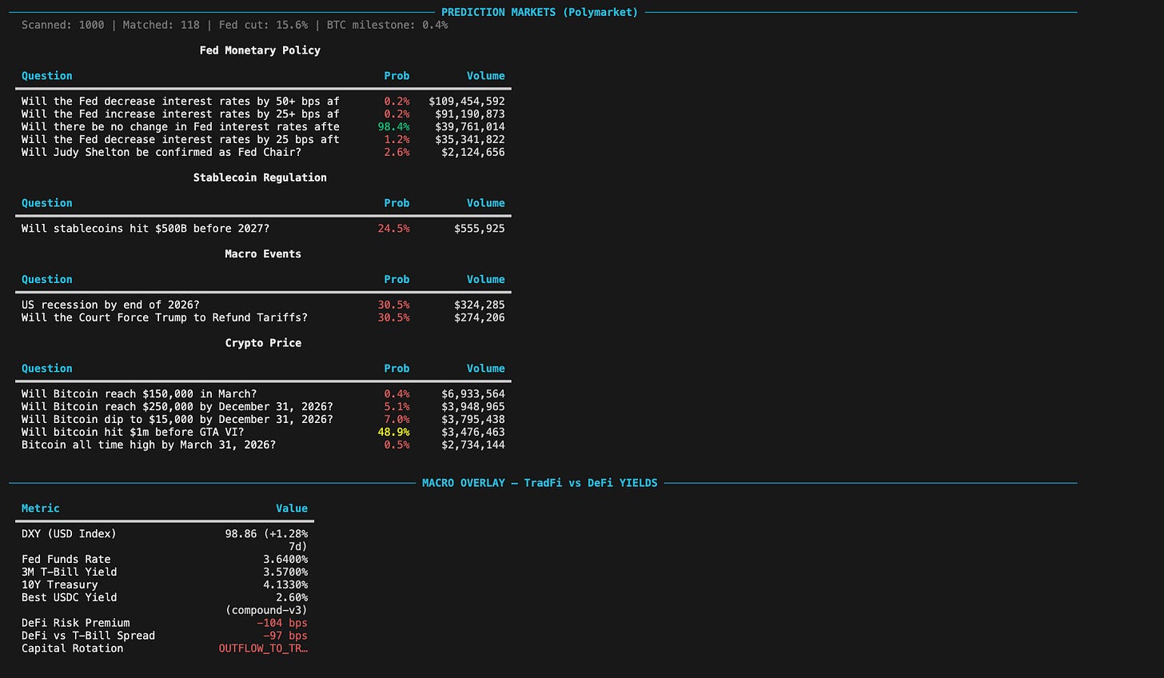Click Prob column header under Stablecoin Regulation
1164x678 pixels.
[397, 203]
